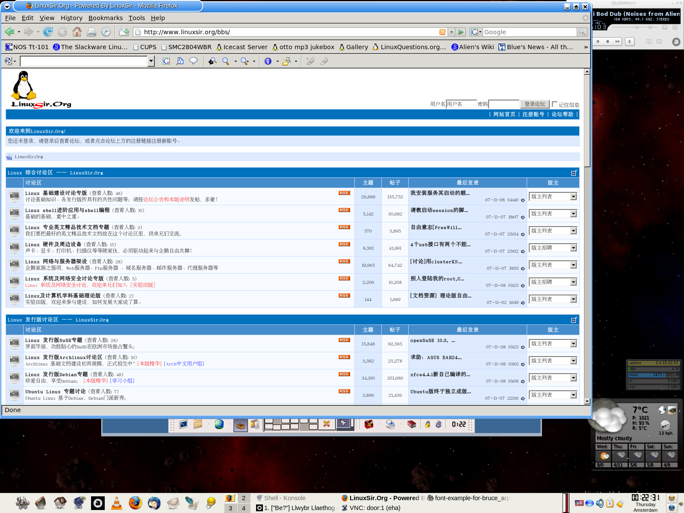Click the speech bubble toolbar icon

coord(194,61)
